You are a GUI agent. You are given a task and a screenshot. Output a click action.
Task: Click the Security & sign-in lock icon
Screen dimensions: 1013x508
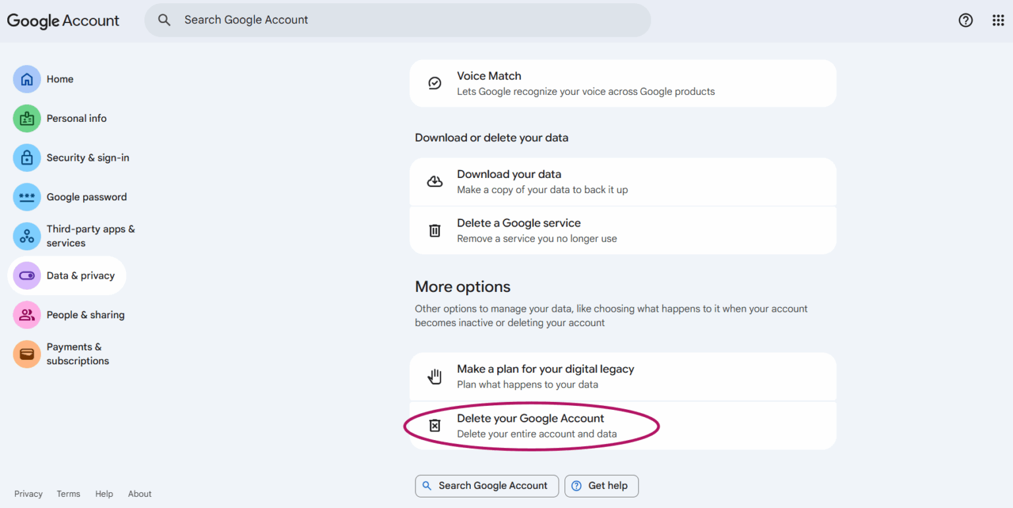[x=27, y=158]
